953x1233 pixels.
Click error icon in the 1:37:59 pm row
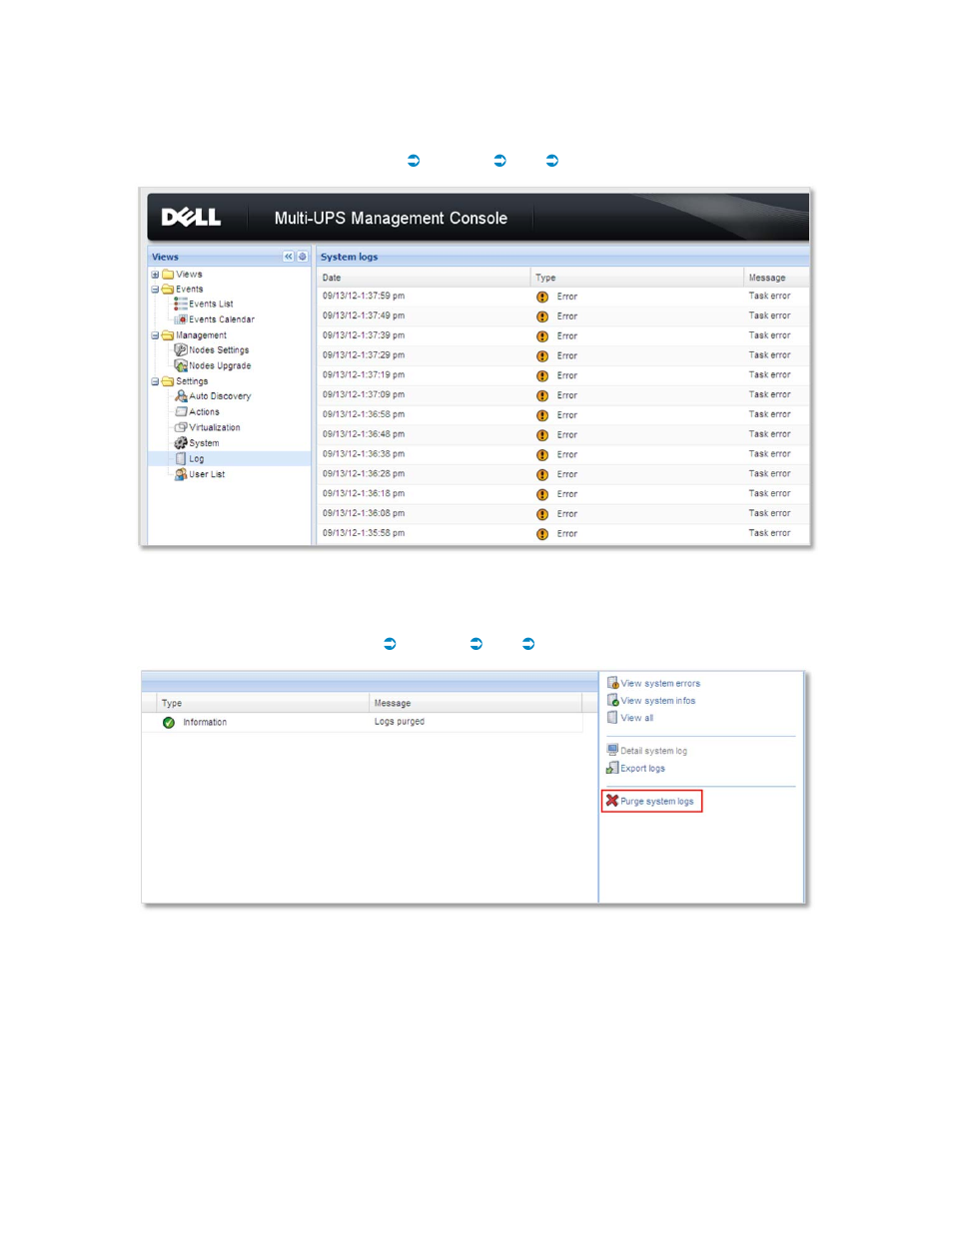(x=542, y=297)
